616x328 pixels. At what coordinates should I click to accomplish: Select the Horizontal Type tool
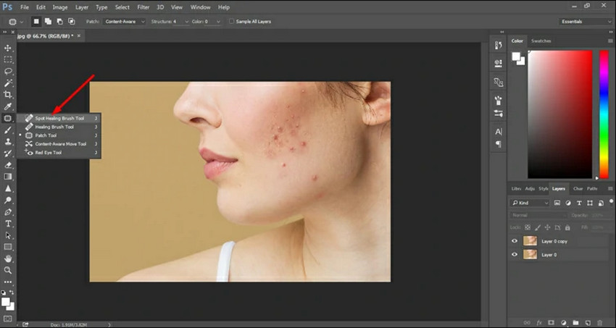(x=7, y=224)
